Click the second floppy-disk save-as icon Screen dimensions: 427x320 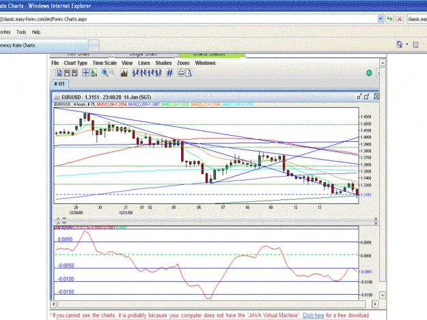[74, 73]
